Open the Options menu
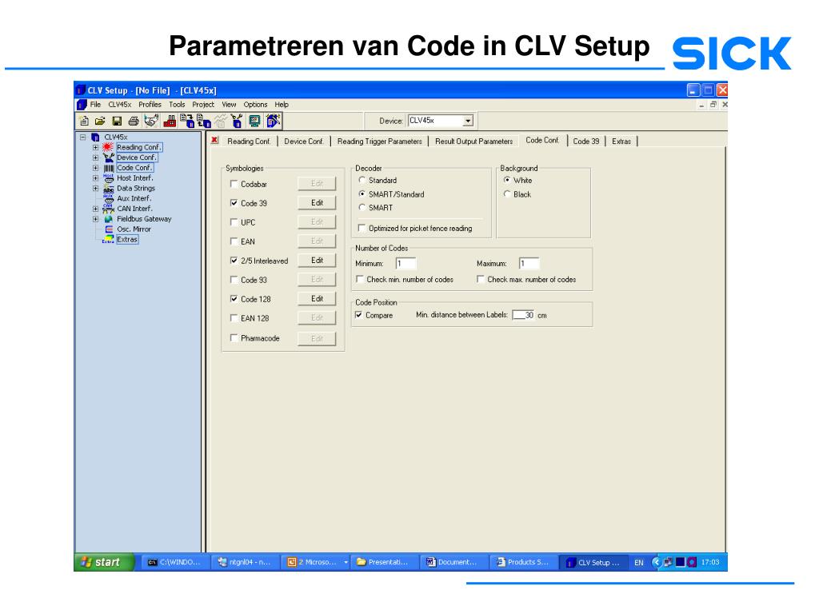The height and width of the screenshot is (614, 819). coord(255,105)
